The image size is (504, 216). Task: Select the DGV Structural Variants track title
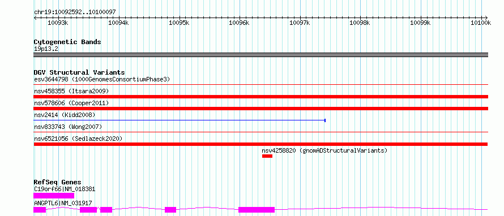(x=79, y=72)
